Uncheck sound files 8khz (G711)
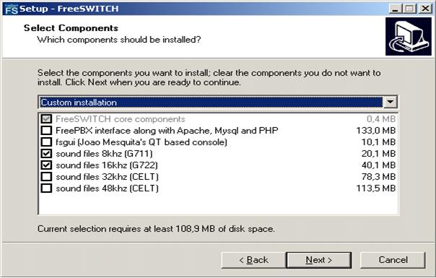The image size is (436, 278). coord(46,153)
